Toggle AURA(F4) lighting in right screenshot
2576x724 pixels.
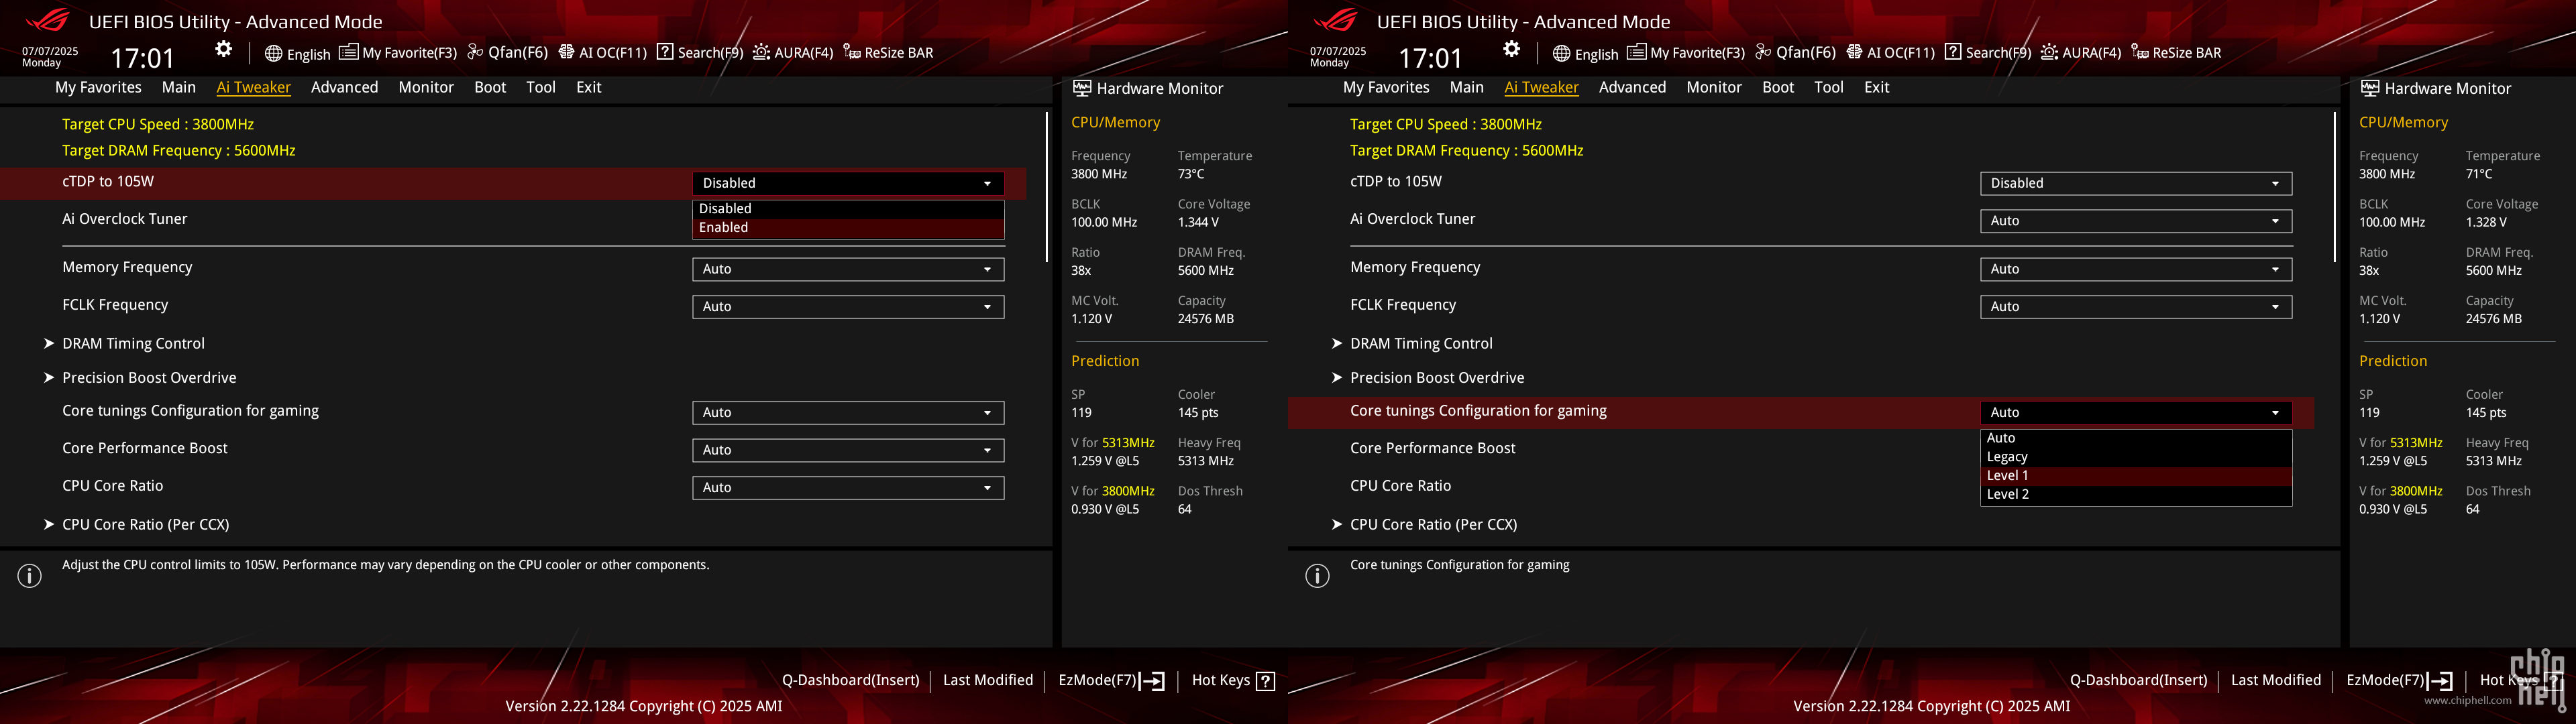click(x=2081, y=53)
